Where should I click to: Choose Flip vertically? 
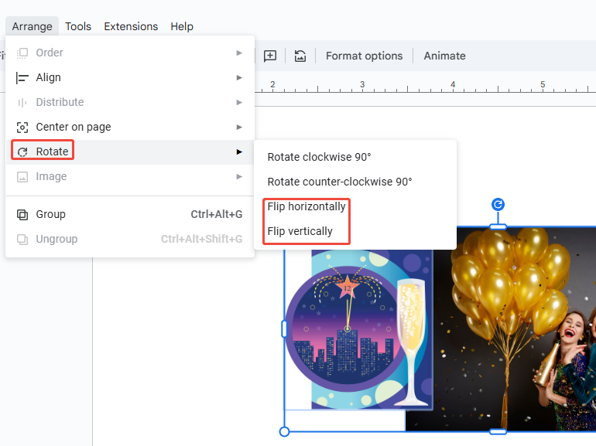300,231
